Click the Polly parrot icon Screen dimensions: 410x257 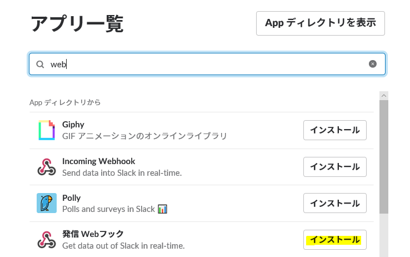click(47, 203)
